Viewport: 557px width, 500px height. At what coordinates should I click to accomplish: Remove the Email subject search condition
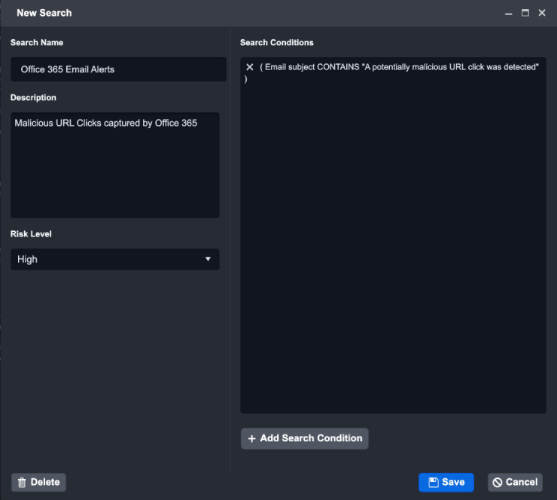250,68
